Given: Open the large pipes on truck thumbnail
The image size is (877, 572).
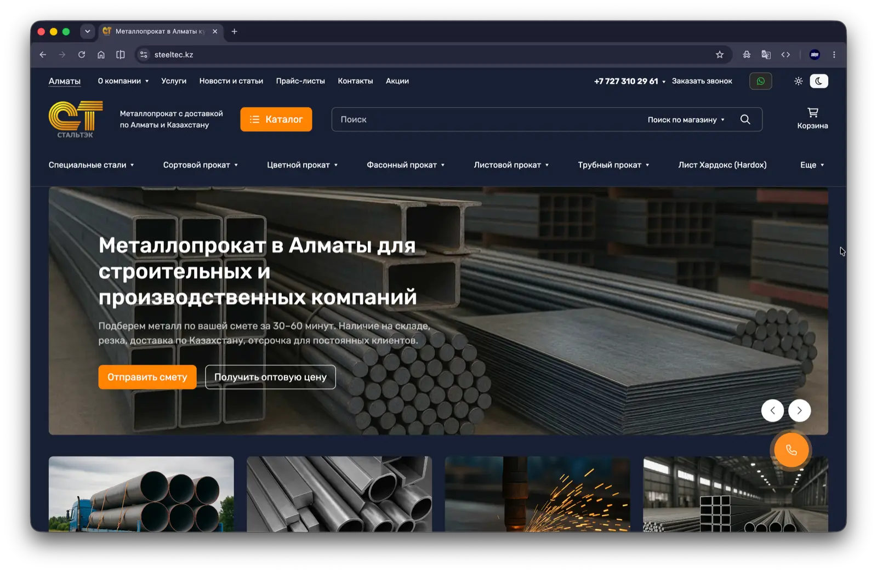Looking at the screenshot, I should (x=141, y=494).
